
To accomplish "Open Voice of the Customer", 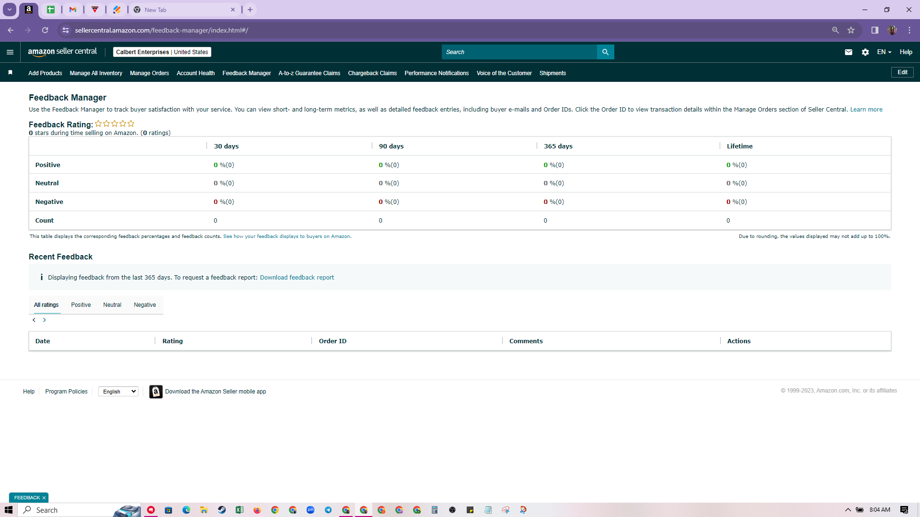I will (504, 73).
